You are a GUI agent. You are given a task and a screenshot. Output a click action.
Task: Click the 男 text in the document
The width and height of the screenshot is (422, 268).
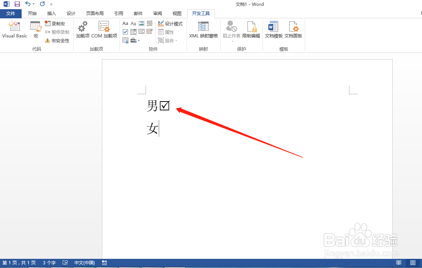[x=152, y=106]
